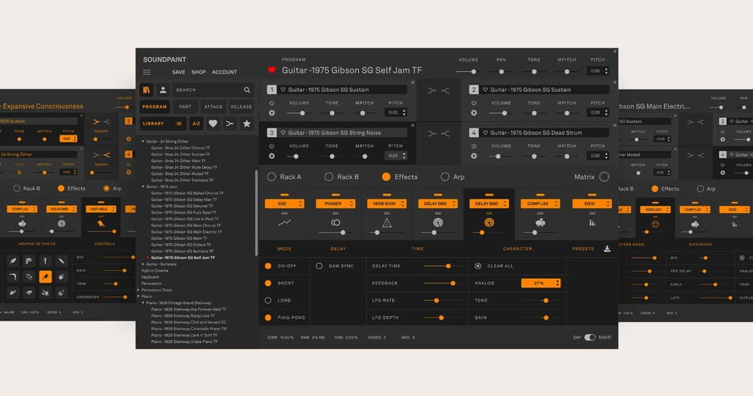
Task: Select the Rack B radio button
Action: 328,177
